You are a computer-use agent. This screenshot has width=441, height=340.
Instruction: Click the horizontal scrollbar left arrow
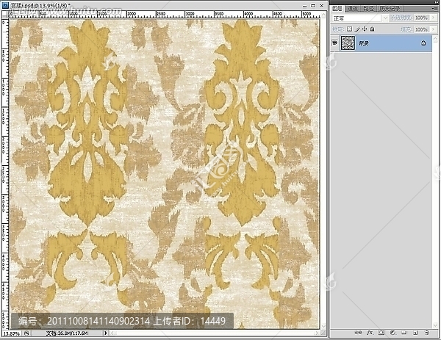click(x=112, y=333)
